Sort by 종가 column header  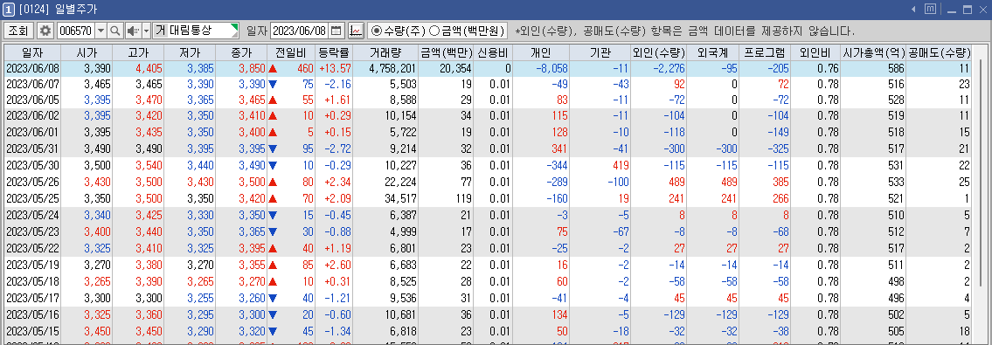coord(241,52)
